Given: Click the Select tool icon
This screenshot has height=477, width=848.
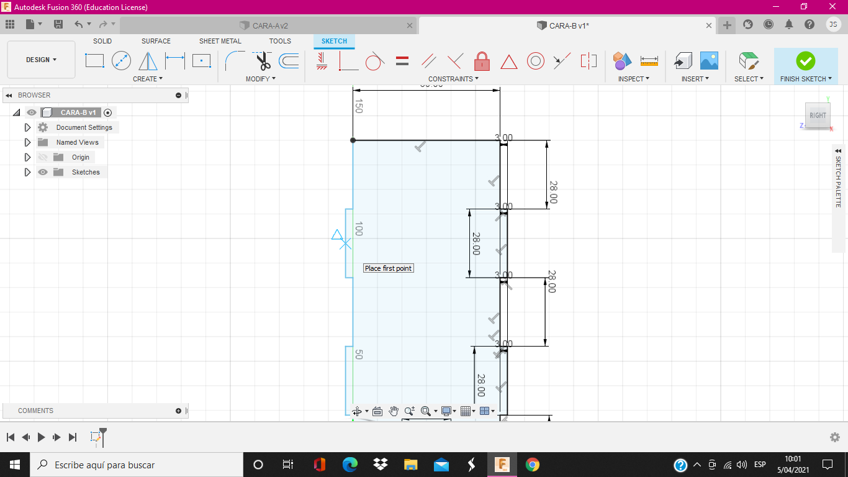Looking at the screenshot, I should click(x=749, y=61).
